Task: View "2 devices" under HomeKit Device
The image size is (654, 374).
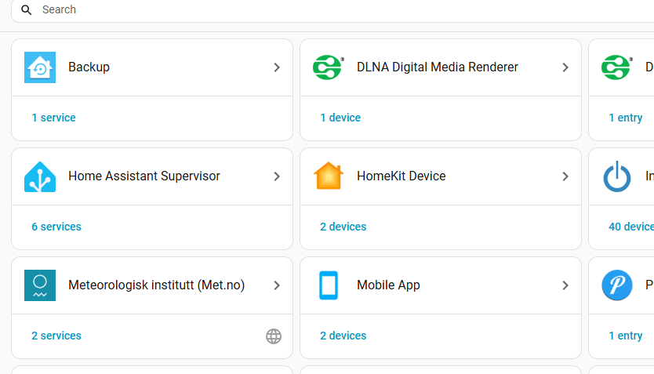Action: click(x=343, y=227)
